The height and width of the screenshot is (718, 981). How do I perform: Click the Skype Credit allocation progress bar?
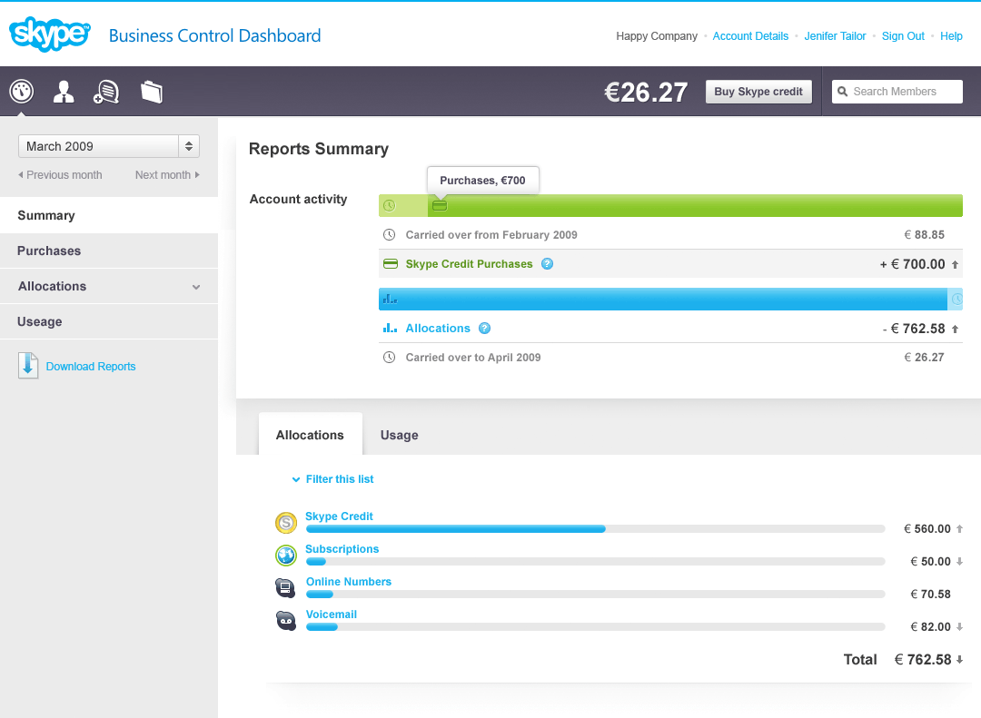[595, 528]
